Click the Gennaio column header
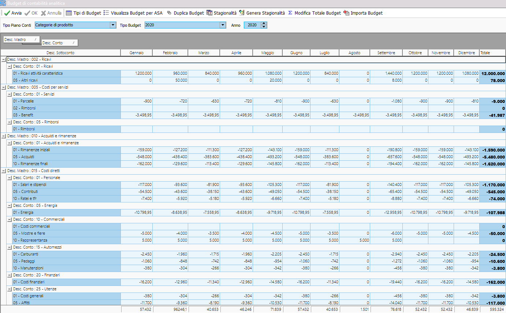This screenshot has width=506, height=313. click(137, 53)
